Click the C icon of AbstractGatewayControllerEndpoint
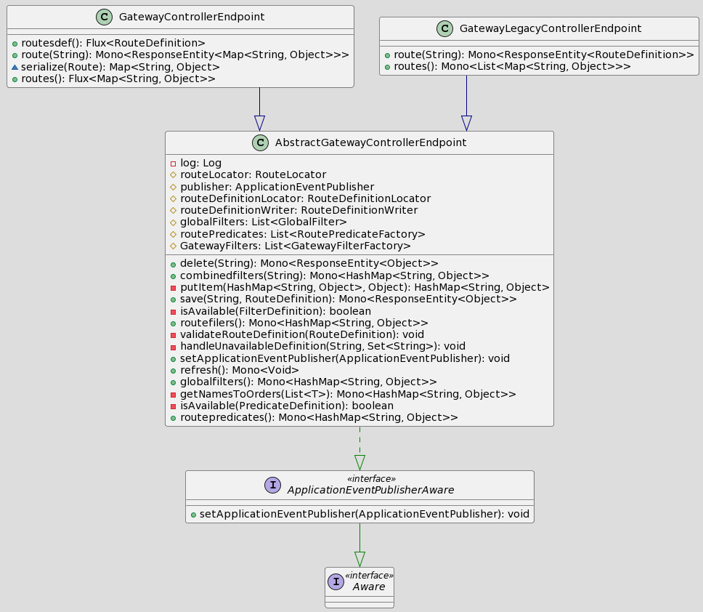703x612 pixels. pos(261,143)
